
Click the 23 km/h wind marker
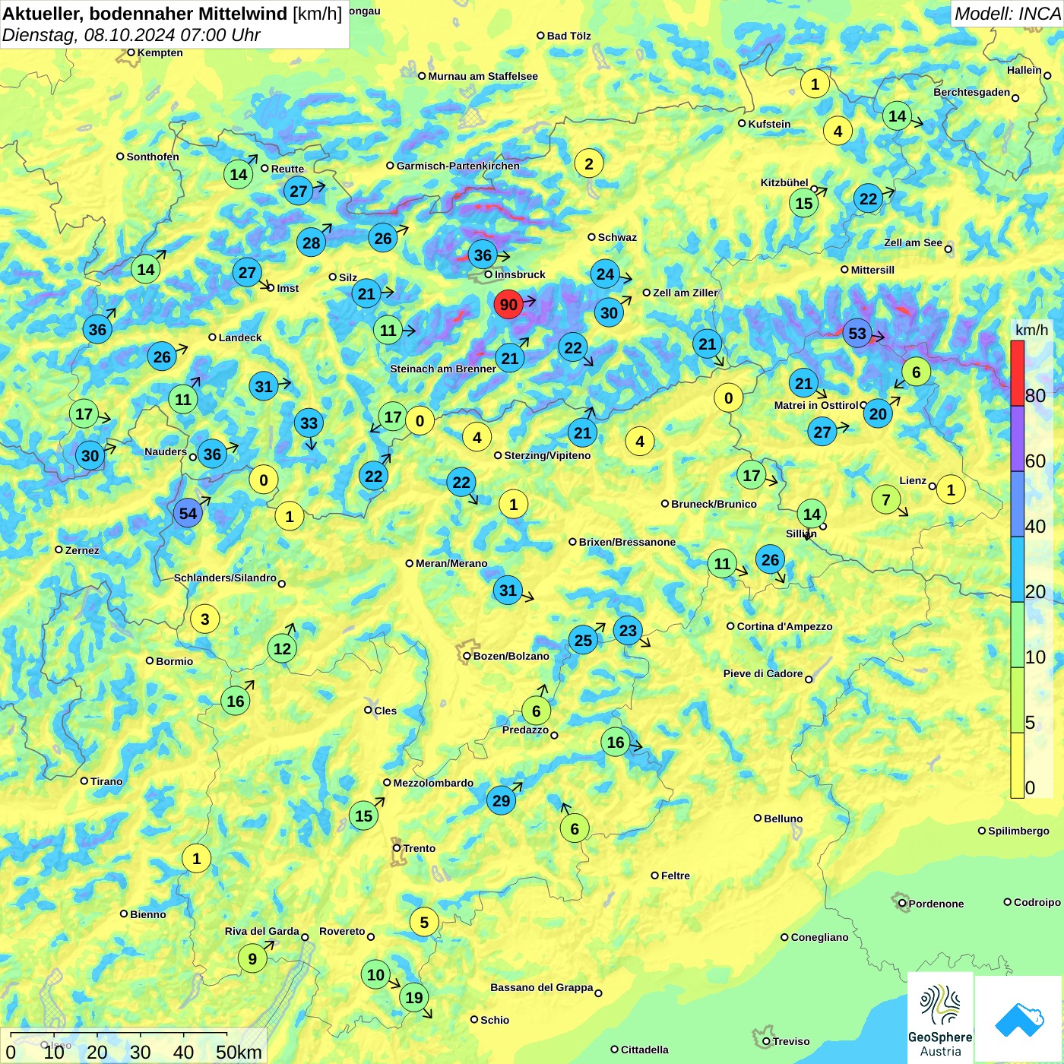pyautogui.click(x=628, y=631)
